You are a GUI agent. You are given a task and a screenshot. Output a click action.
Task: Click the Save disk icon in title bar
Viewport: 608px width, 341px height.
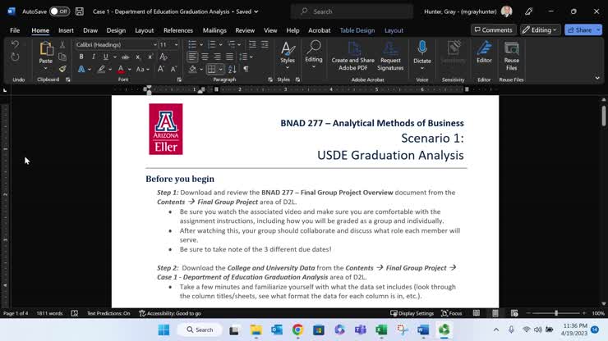click(80, 11)
